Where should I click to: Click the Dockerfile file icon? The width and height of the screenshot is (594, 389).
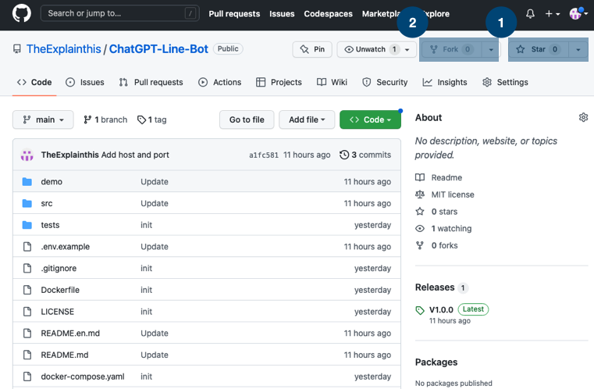point(27,290)
